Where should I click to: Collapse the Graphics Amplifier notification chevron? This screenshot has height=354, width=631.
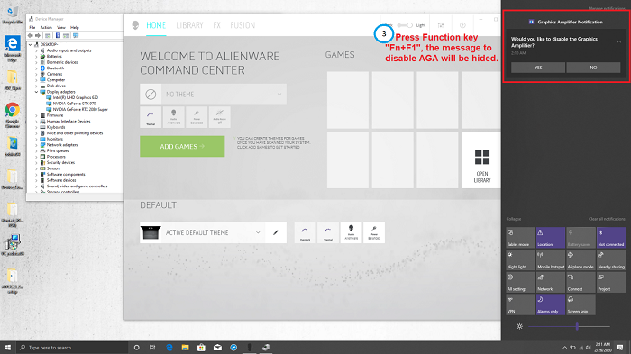coord(619,41)
